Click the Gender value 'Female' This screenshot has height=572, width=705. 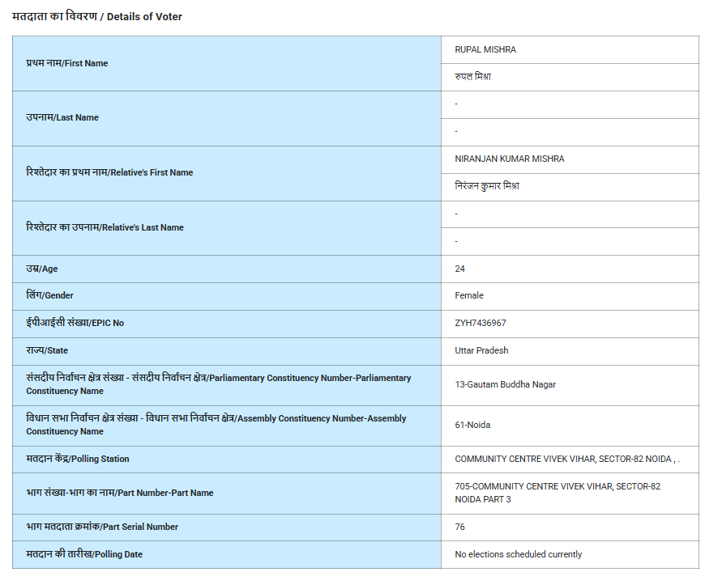469,295
